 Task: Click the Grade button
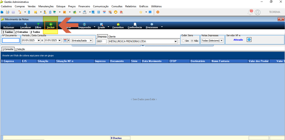click(x=101, y=26)
